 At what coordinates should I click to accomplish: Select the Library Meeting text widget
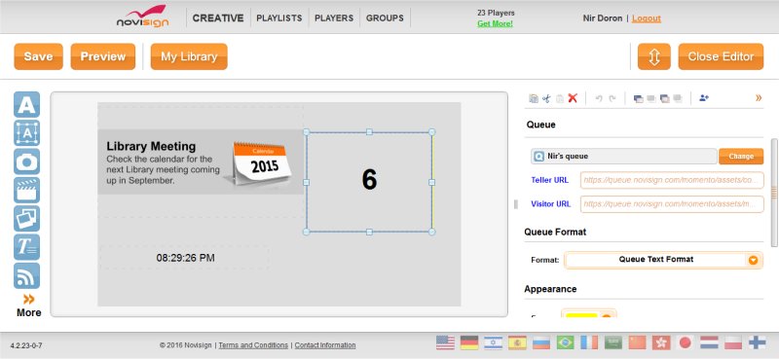(x=163, y=162)
